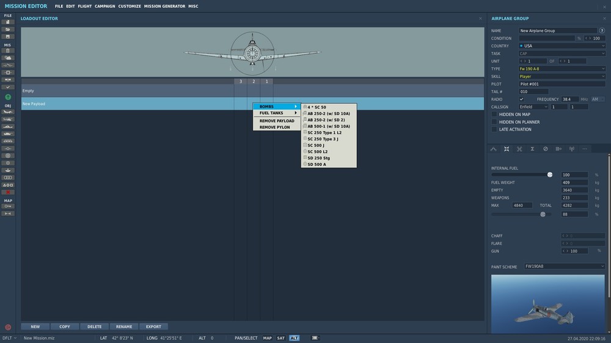
Task: Choose REMOVE PYLON from context menu
Action: click(277, 128)
